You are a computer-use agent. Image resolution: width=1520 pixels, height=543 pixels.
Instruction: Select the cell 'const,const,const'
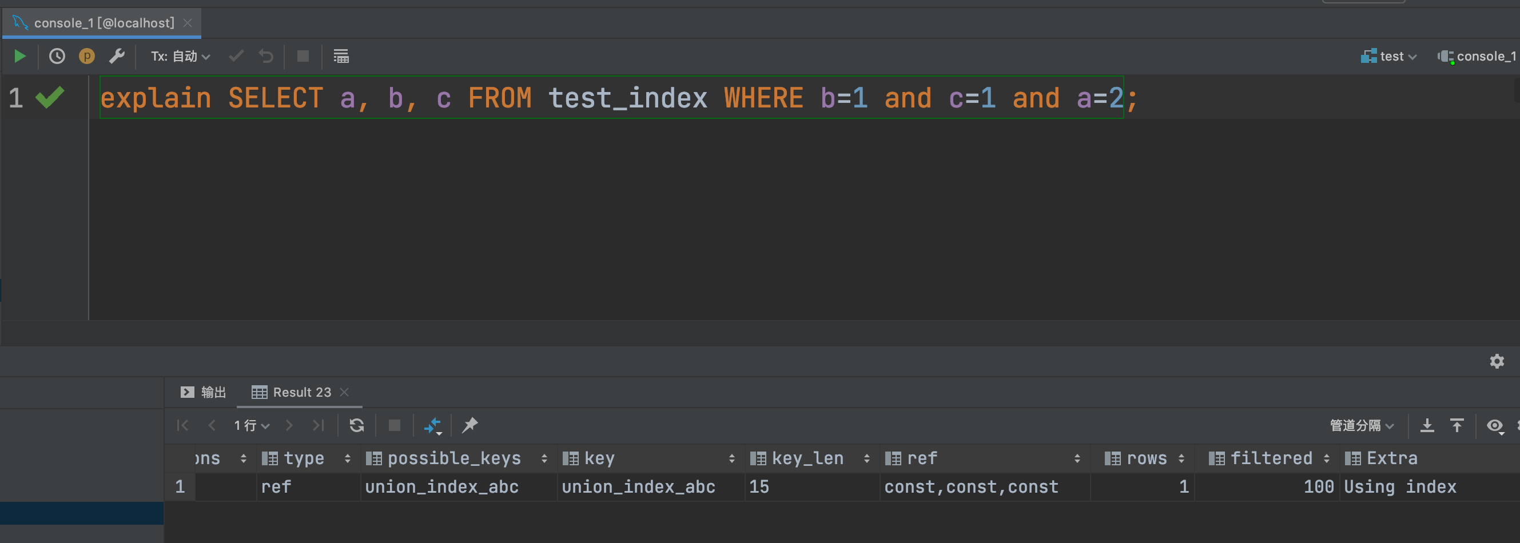(984, 486)
